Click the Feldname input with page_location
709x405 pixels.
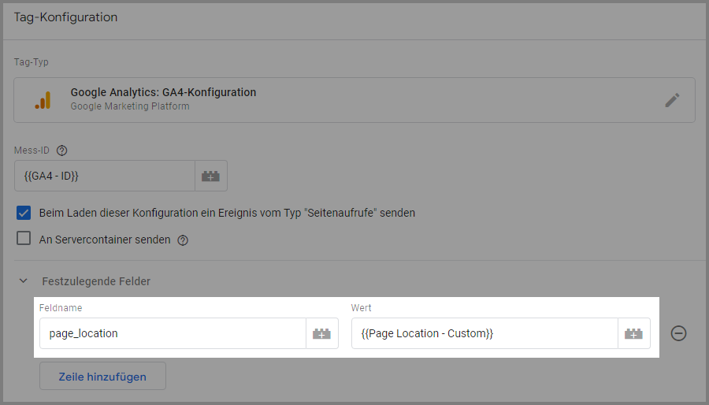tap(173, 333)
